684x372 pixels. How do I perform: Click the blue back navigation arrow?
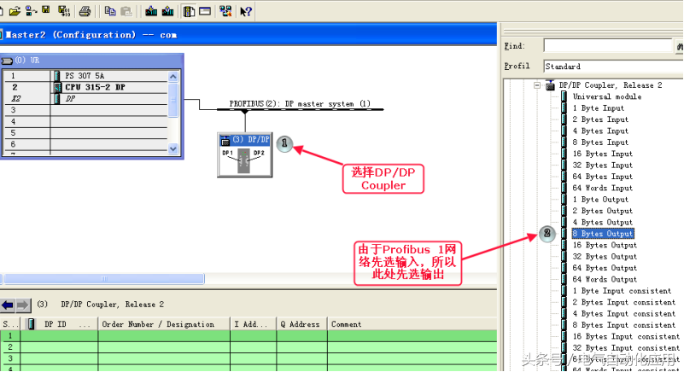coord(7,305)
